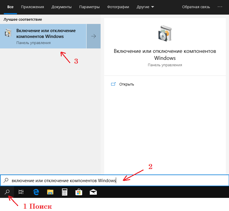This screenshot has height=211, width=229.
Task: Switch to the Документы tab
Action: (x=61, y=7)
